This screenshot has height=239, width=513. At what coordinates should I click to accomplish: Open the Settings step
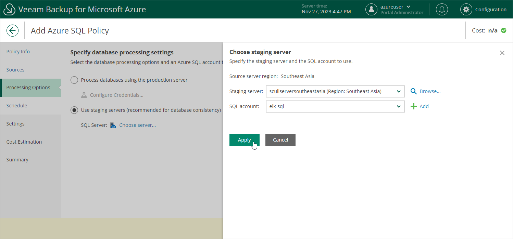15,124
